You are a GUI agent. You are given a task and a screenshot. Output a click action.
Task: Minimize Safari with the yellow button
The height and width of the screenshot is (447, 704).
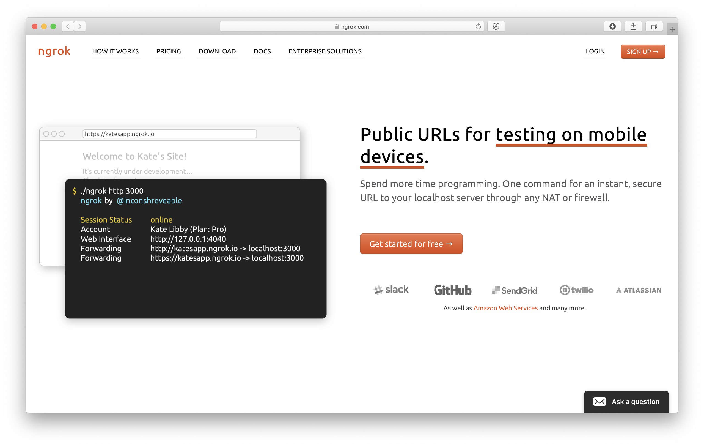pyautogui.click(x=44, y=27)
